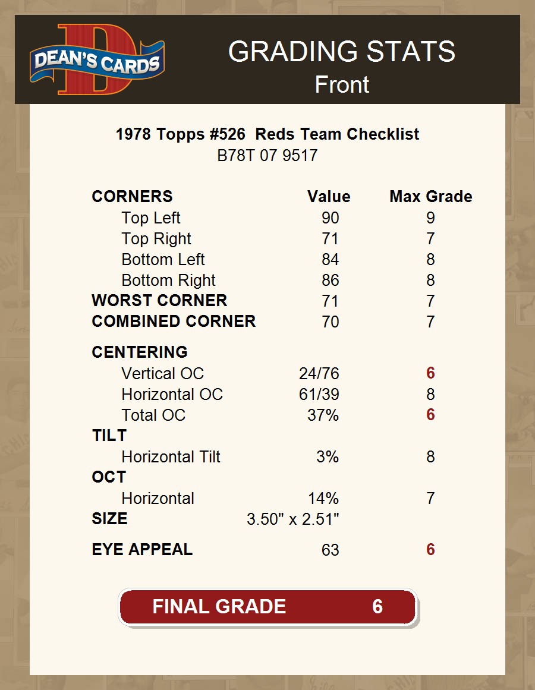Select the GRADING STATS header title
Image resolution: width=535 pixels, height=690 pixels.
click(342, 52)
